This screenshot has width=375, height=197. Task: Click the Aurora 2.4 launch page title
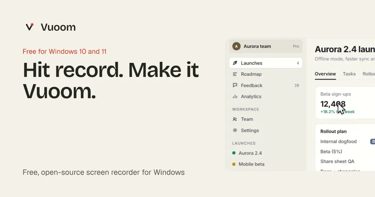point(345,49)
